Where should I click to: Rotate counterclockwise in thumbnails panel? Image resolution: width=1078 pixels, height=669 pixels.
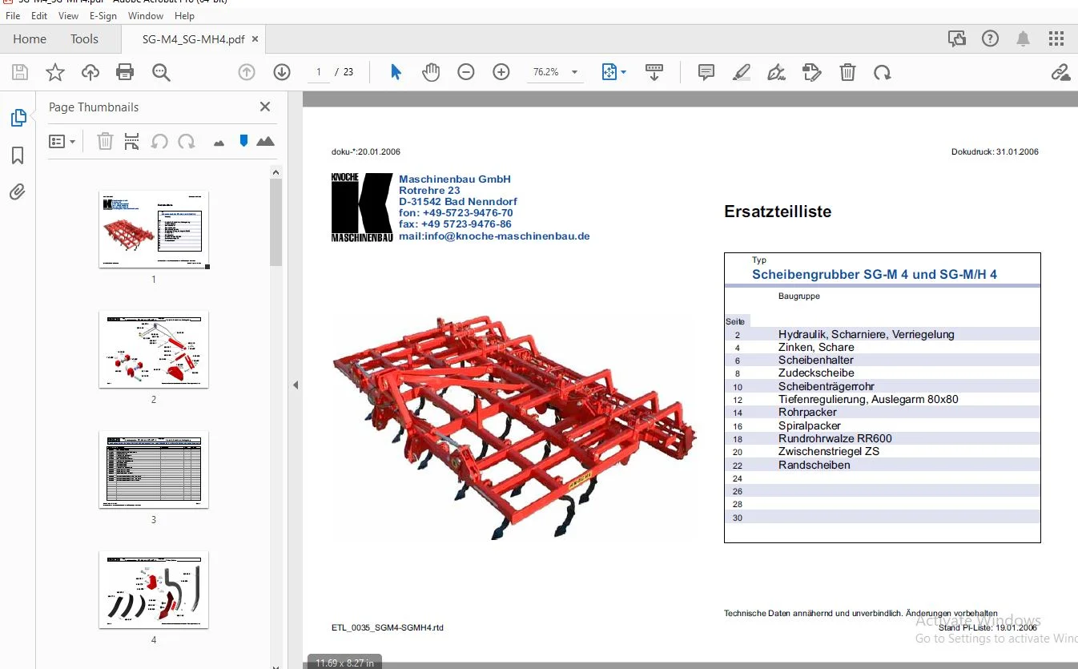[x=159, y=142]
